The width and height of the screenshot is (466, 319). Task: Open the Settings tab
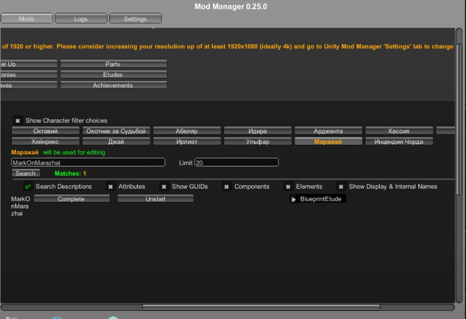(135, 19)
